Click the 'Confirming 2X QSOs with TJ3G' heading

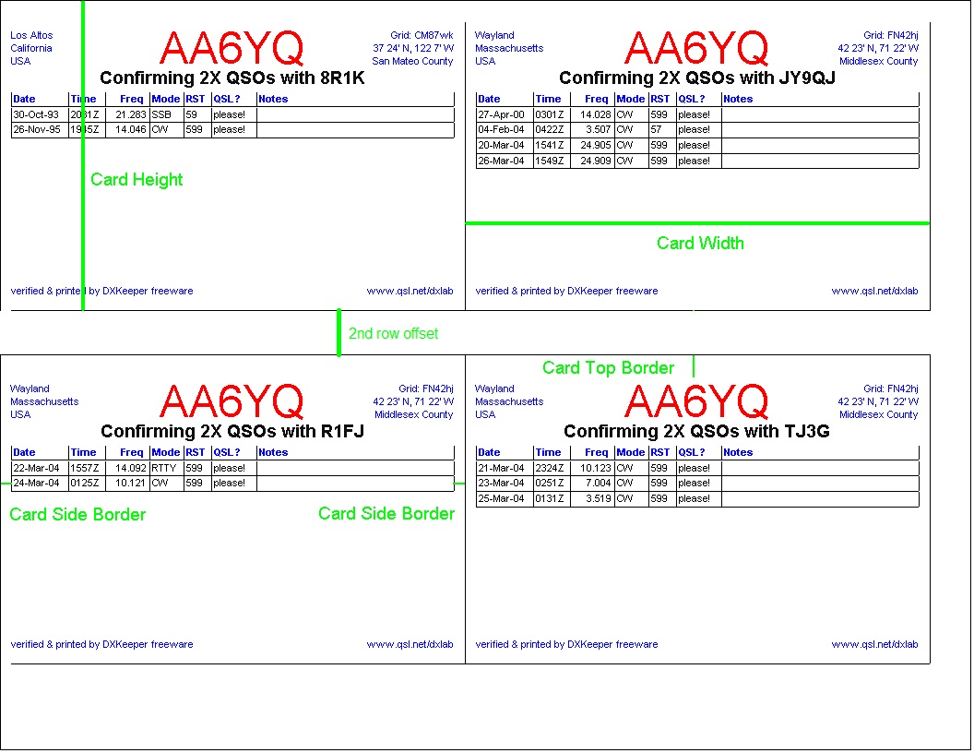(x=696, y=431)
